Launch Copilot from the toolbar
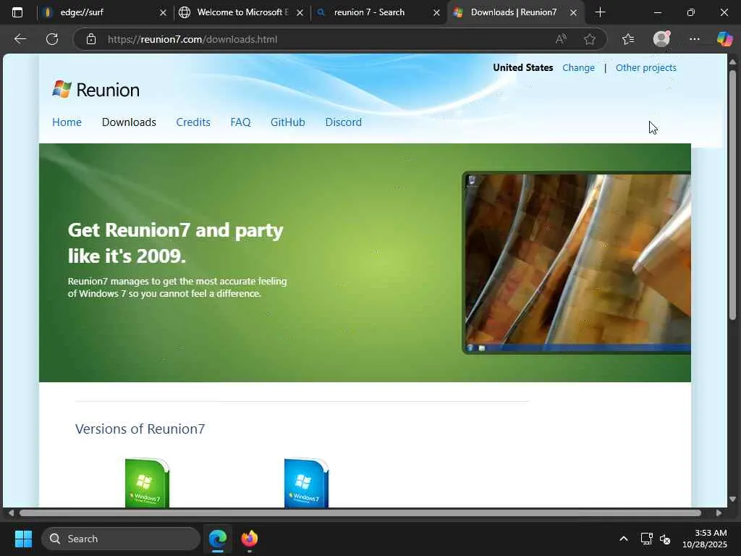 tap(724, 39)
